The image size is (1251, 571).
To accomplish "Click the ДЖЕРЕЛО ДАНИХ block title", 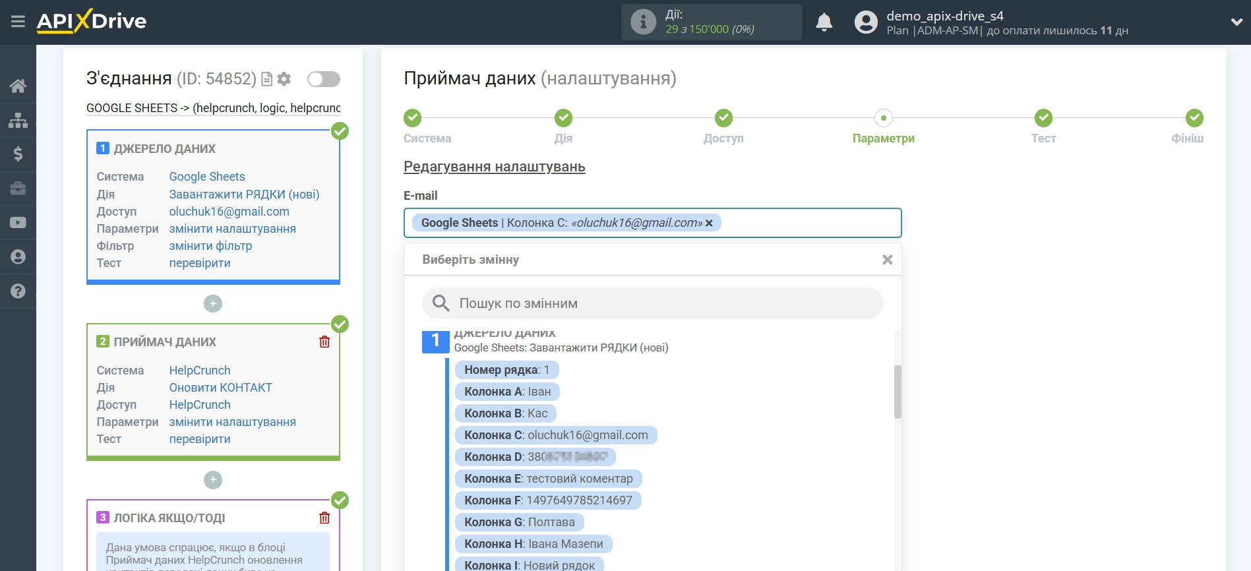I will [164, 149].
